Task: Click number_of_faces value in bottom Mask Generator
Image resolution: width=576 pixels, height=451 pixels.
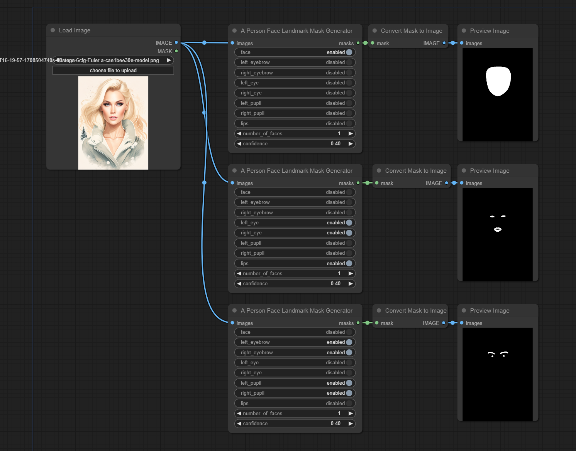Action: click(339, 413)
